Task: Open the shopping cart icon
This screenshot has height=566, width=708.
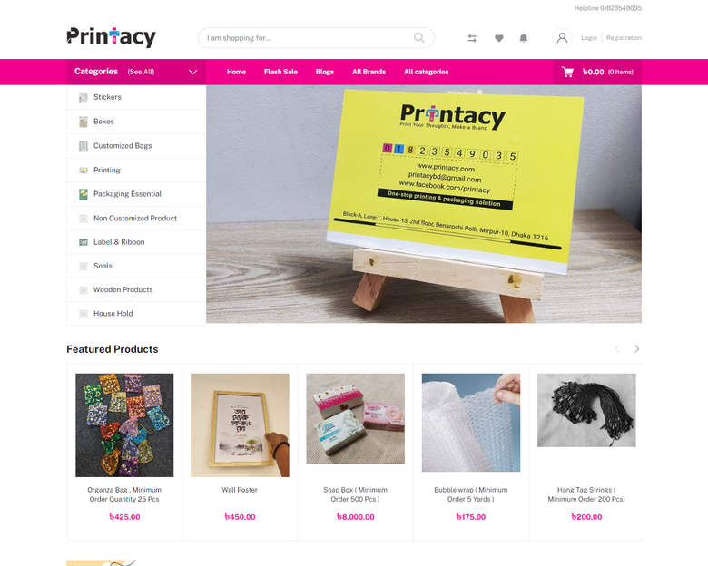Action: click(567, 72)
